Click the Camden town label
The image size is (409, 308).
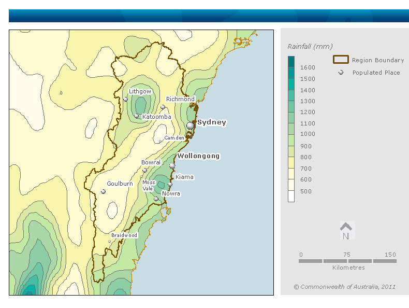click(x=174, y=138)
